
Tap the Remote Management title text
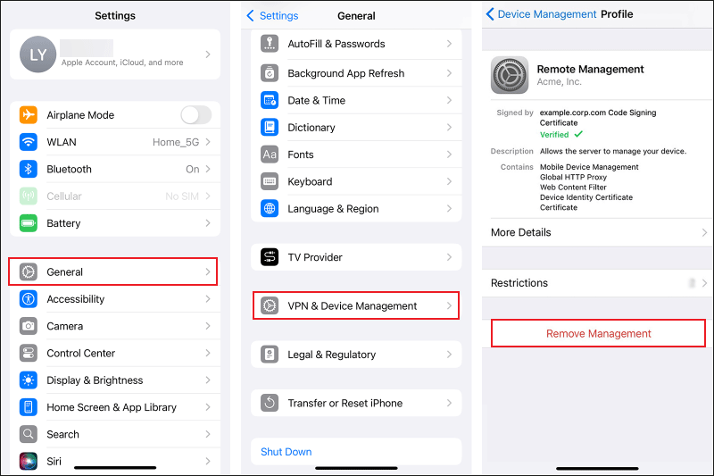(x=590, y=70)
